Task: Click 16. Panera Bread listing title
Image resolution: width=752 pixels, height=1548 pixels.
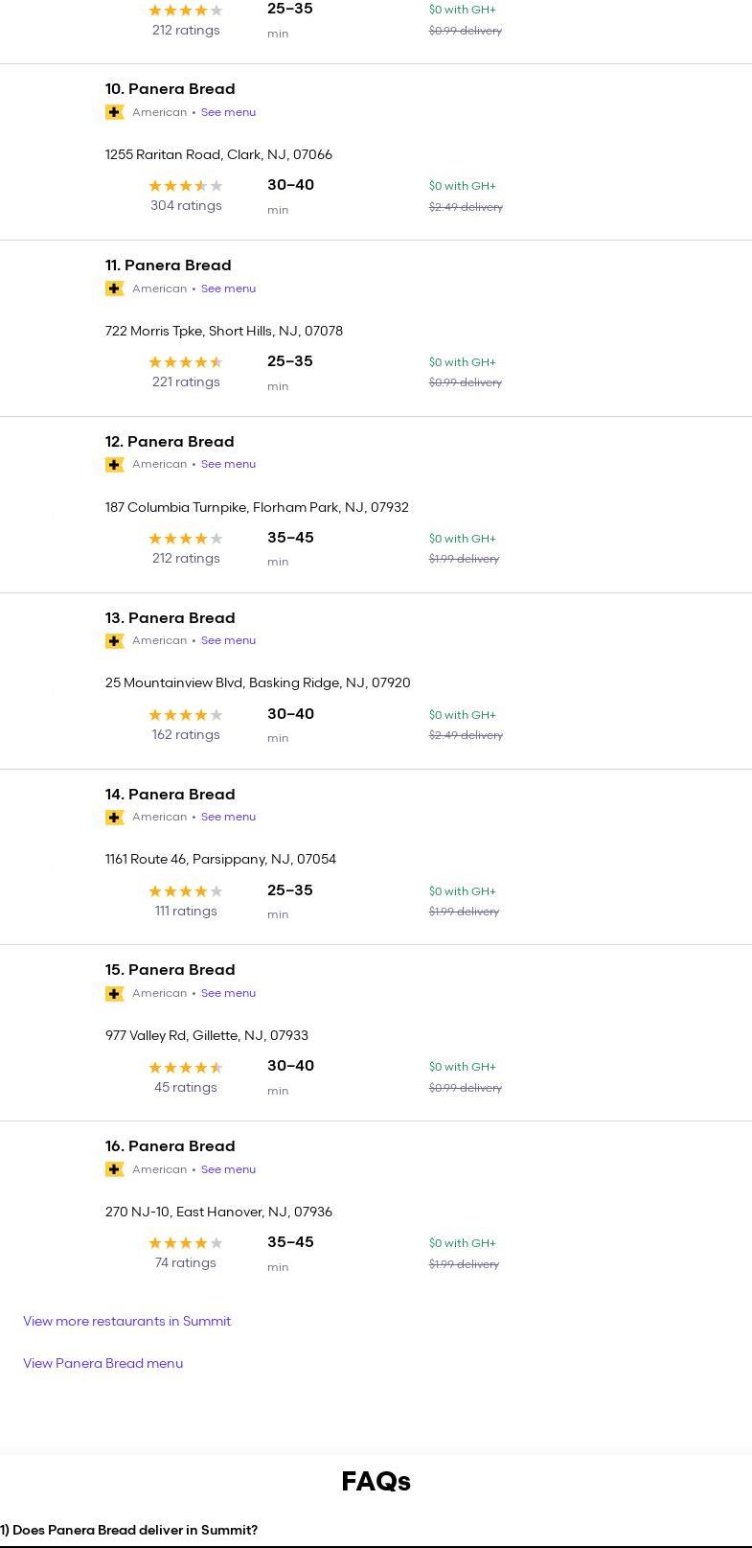Action: click(x=171, y=1146)
